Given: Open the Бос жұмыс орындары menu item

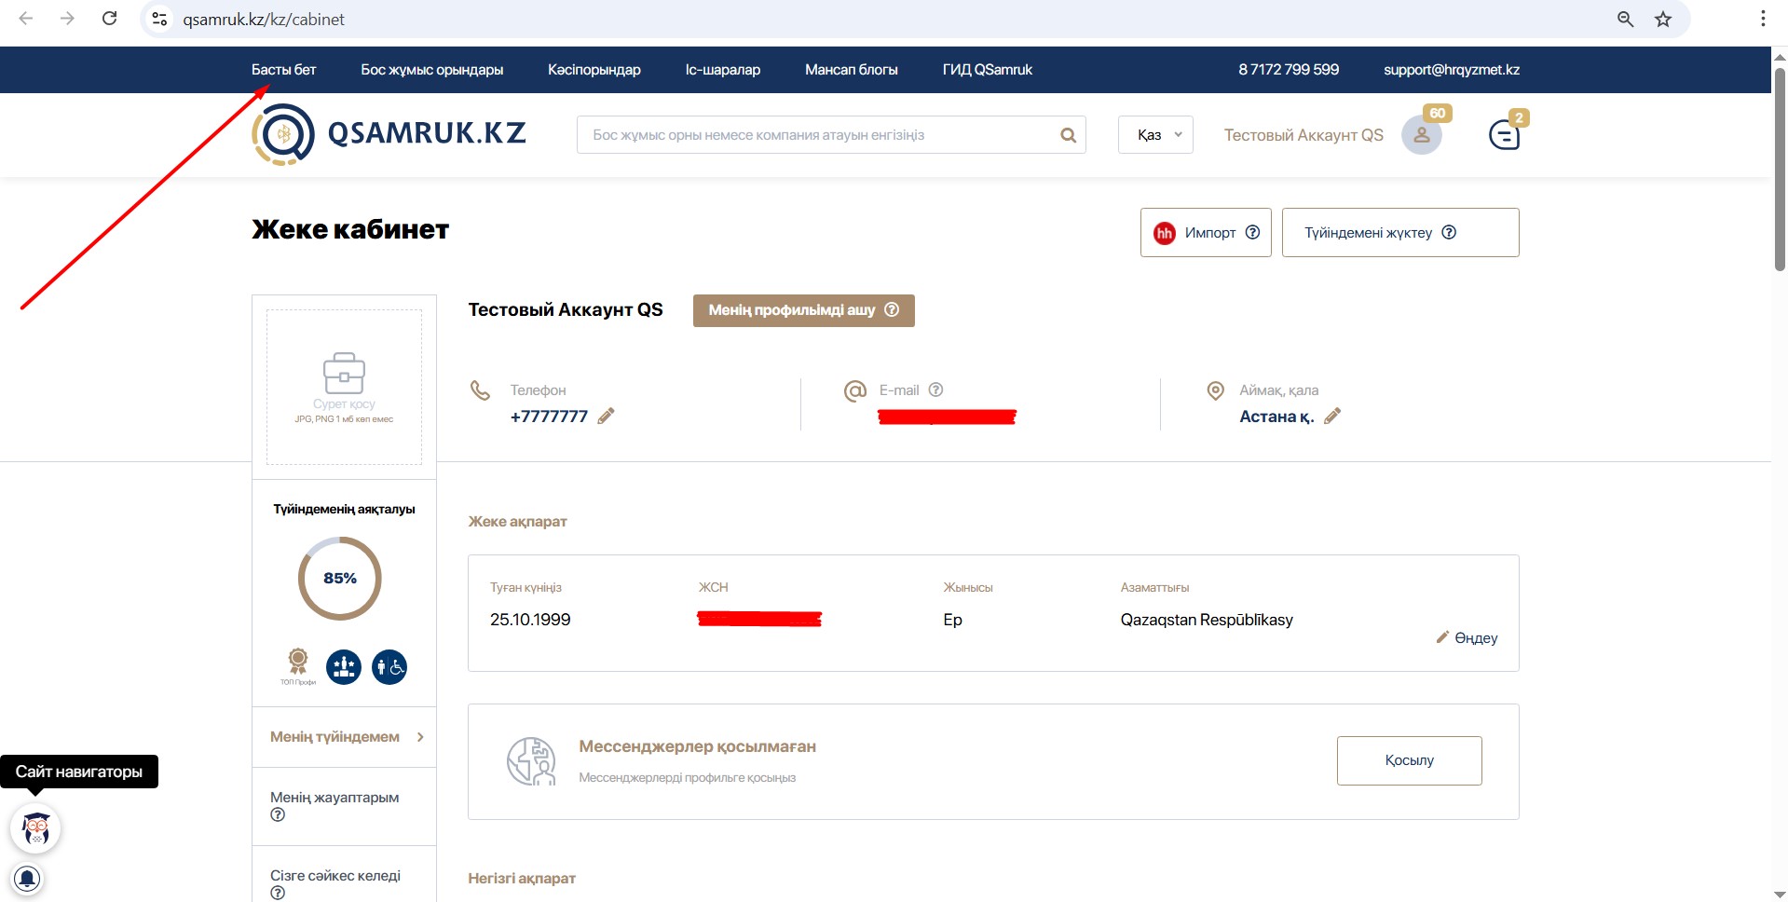Looking at the screenshot, I should pos(431,70).
